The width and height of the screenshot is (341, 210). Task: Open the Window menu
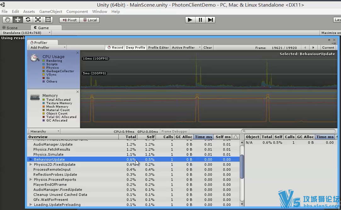[x=99, y=12]
